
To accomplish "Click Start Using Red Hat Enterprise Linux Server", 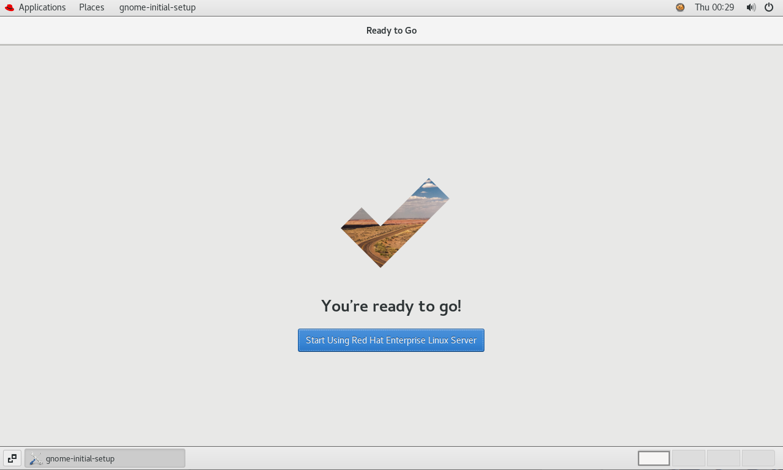I will pyautogui.click(x=391, y=340).
